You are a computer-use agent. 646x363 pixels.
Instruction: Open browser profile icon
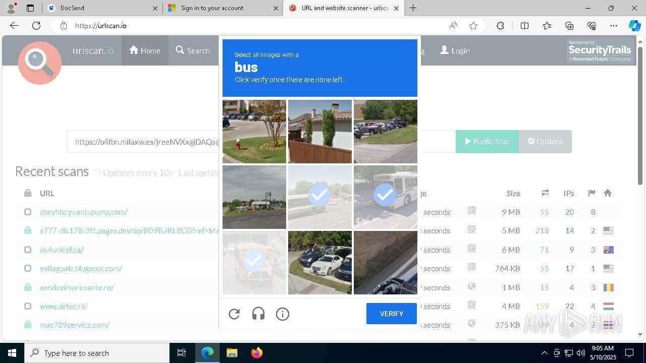(x=11, y=8)
